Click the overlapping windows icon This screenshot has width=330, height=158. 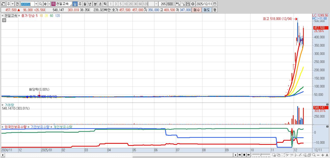click(279, 155)
